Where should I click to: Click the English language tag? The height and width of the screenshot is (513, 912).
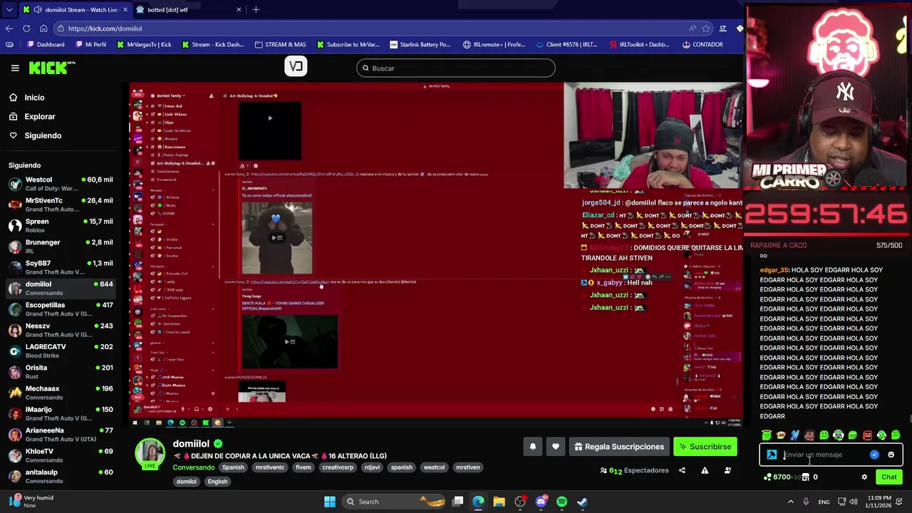coord(217,482)
